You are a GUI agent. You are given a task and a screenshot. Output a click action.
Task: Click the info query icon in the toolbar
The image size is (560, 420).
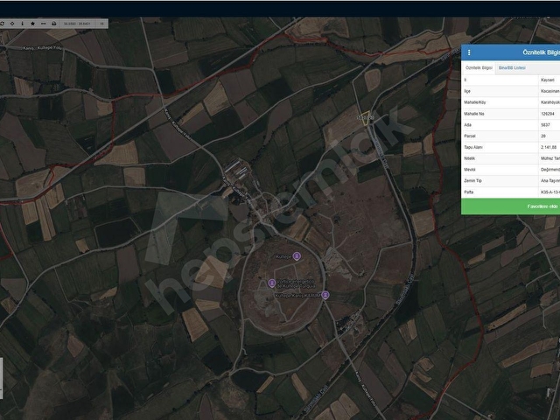pos(22,24)
